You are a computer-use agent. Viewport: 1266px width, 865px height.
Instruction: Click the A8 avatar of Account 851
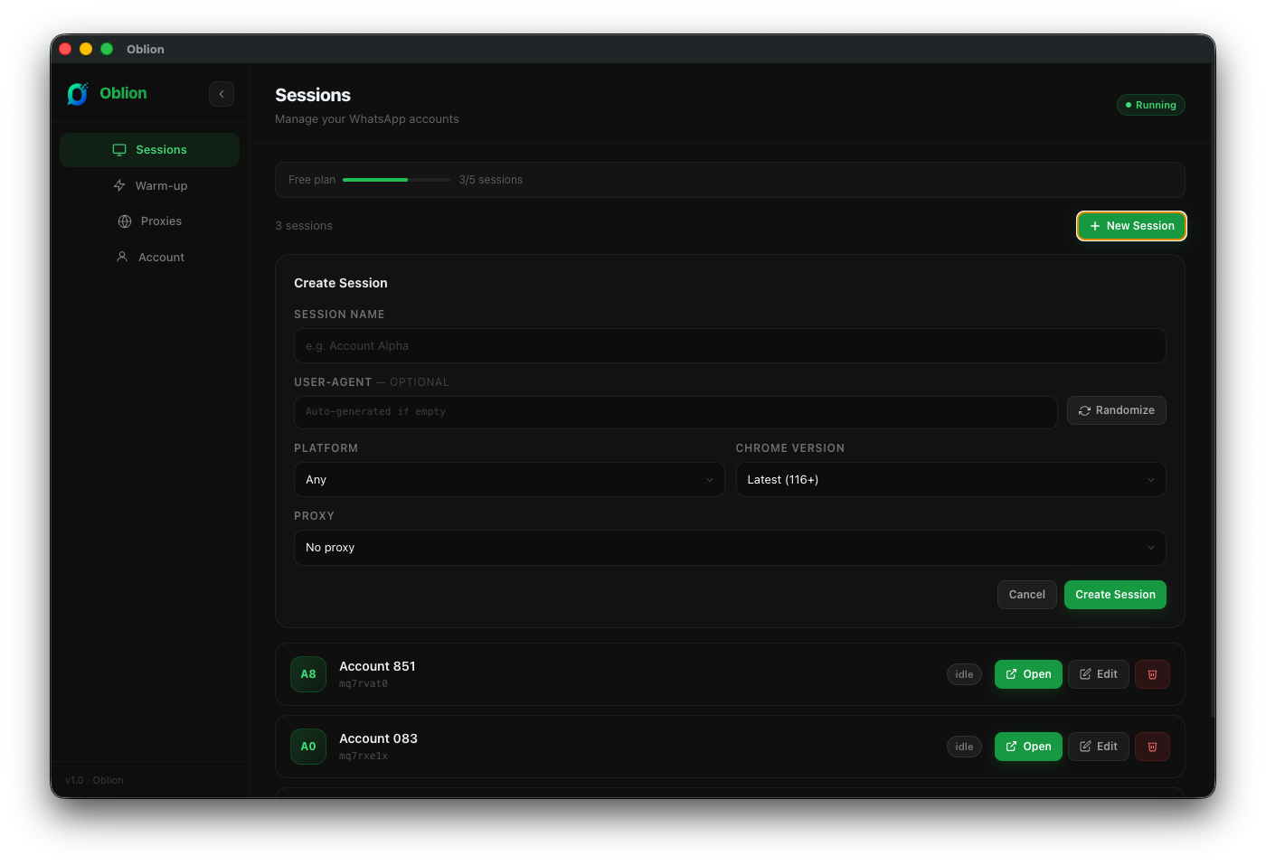tap(308, 674)
